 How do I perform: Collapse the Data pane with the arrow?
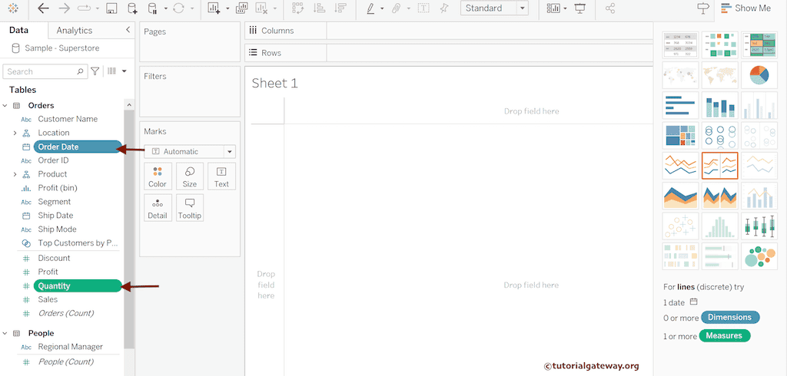[128, 30]
